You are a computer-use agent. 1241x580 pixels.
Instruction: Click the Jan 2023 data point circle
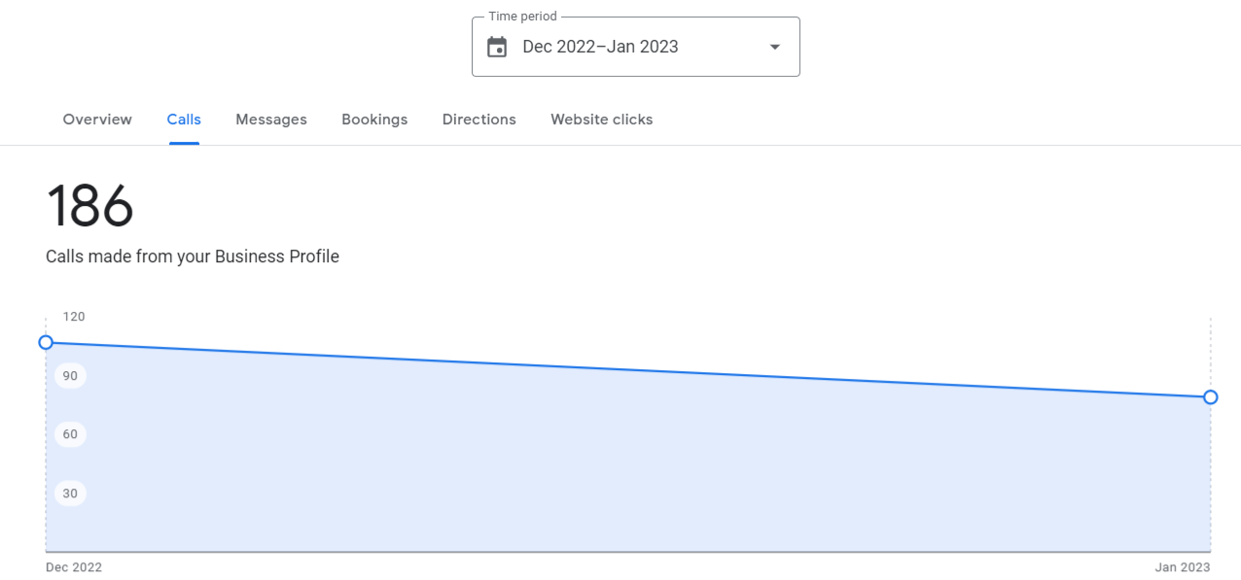click(1211, 397)
